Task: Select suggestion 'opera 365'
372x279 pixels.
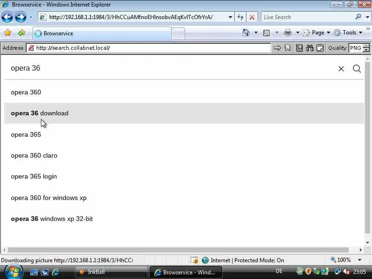Action: 184,134
